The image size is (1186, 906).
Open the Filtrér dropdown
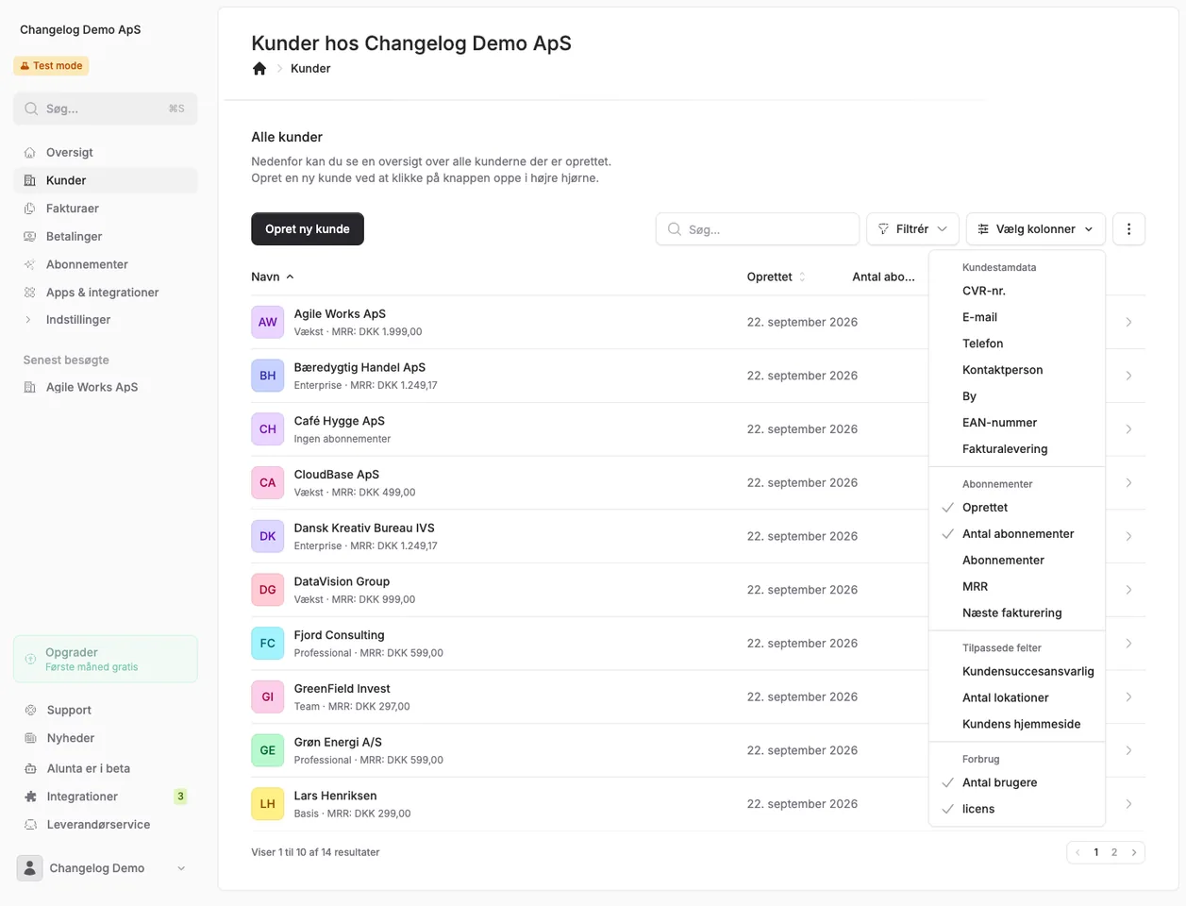(x=912, y=228)
